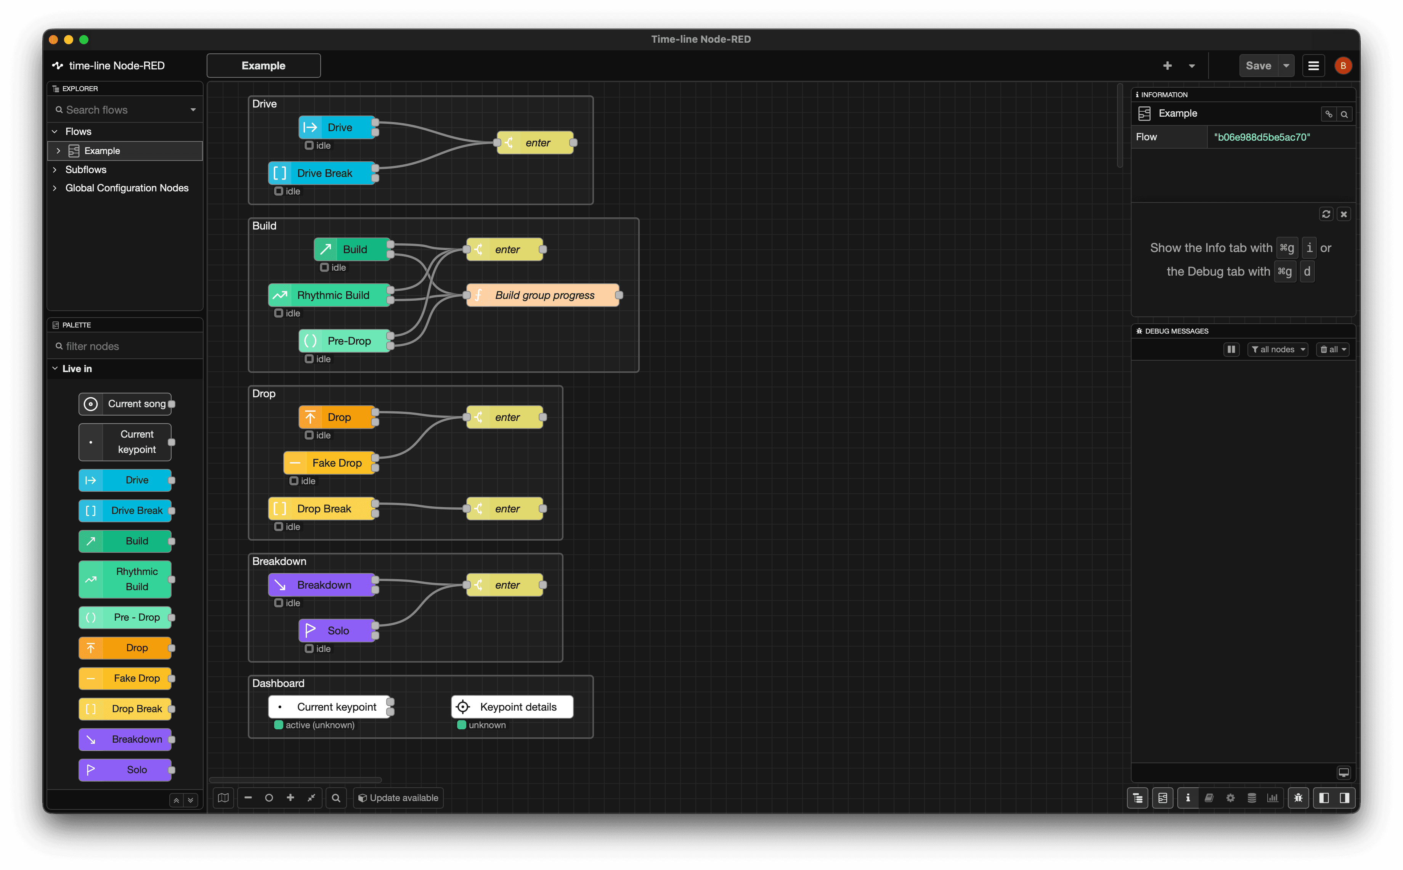The image size is (1403, 870).
Task: Refresh the help tips panel
Action: click(x=1326, y=214)
